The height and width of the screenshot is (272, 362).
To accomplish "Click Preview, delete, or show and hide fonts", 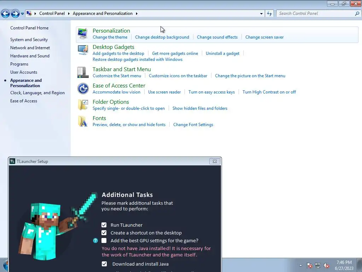I will [x=129, y=124].
